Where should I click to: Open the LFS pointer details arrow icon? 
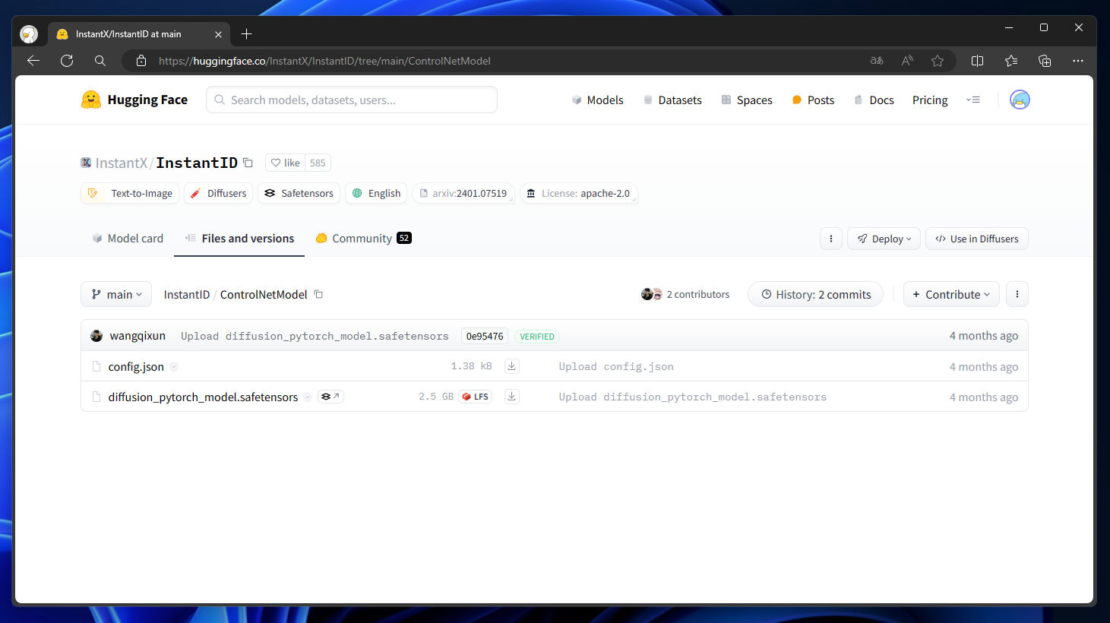pos(330,396)
